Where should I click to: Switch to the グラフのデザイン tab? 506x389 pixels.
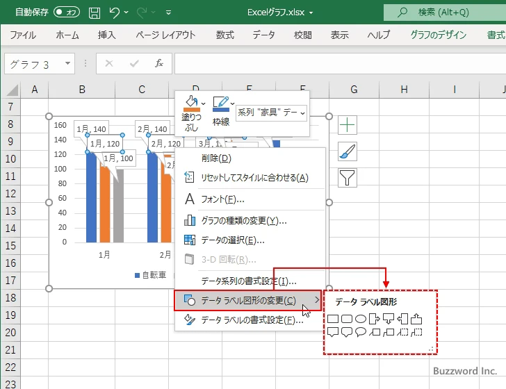coord(438,35)
